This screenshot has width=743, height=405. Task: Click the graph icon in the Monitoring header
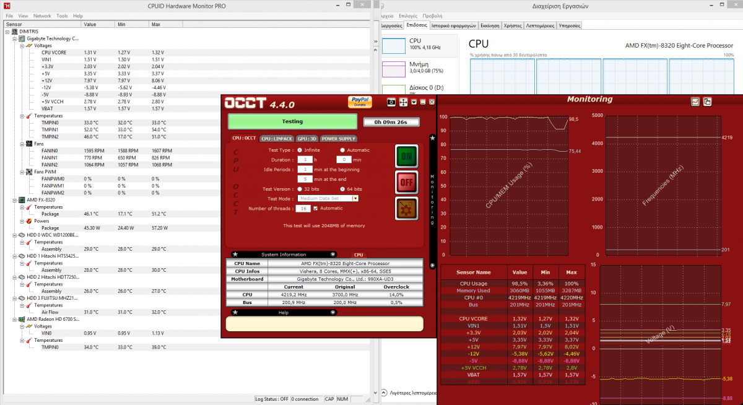(x=695, y=102)
